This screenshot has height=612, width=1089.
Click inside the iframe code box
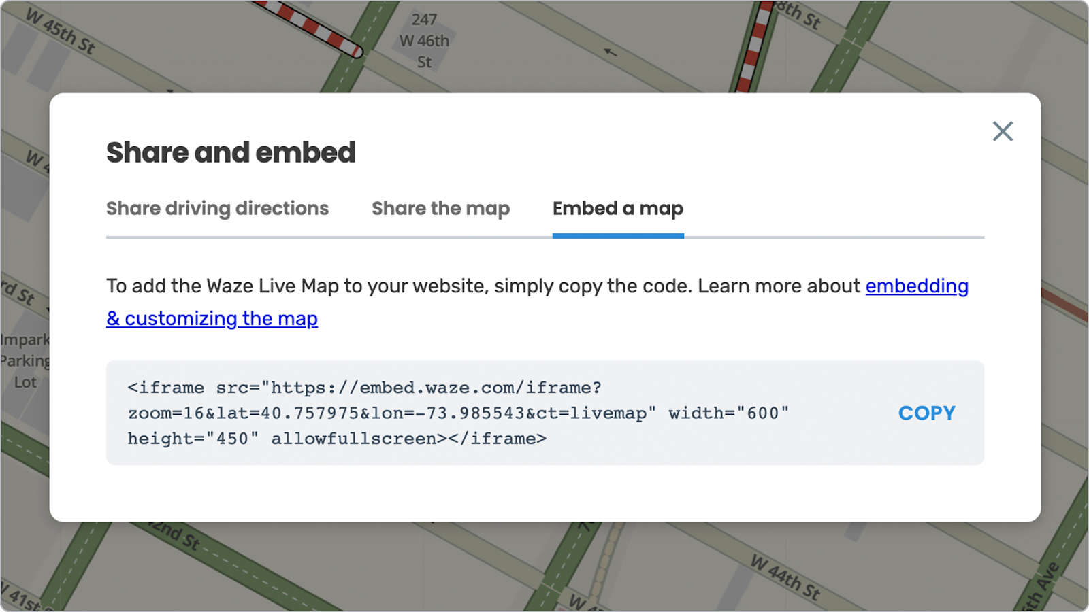[545, 413]
